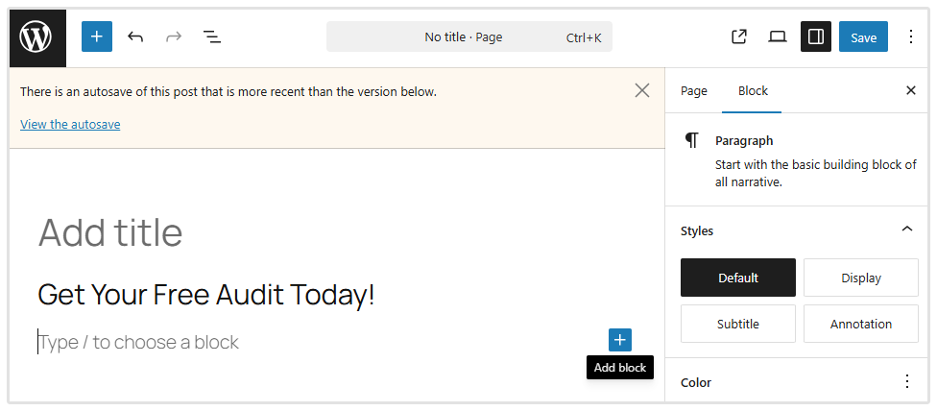937x411 pixels.
Task: Dismiss the autosave notice
Action: point(642,91)
